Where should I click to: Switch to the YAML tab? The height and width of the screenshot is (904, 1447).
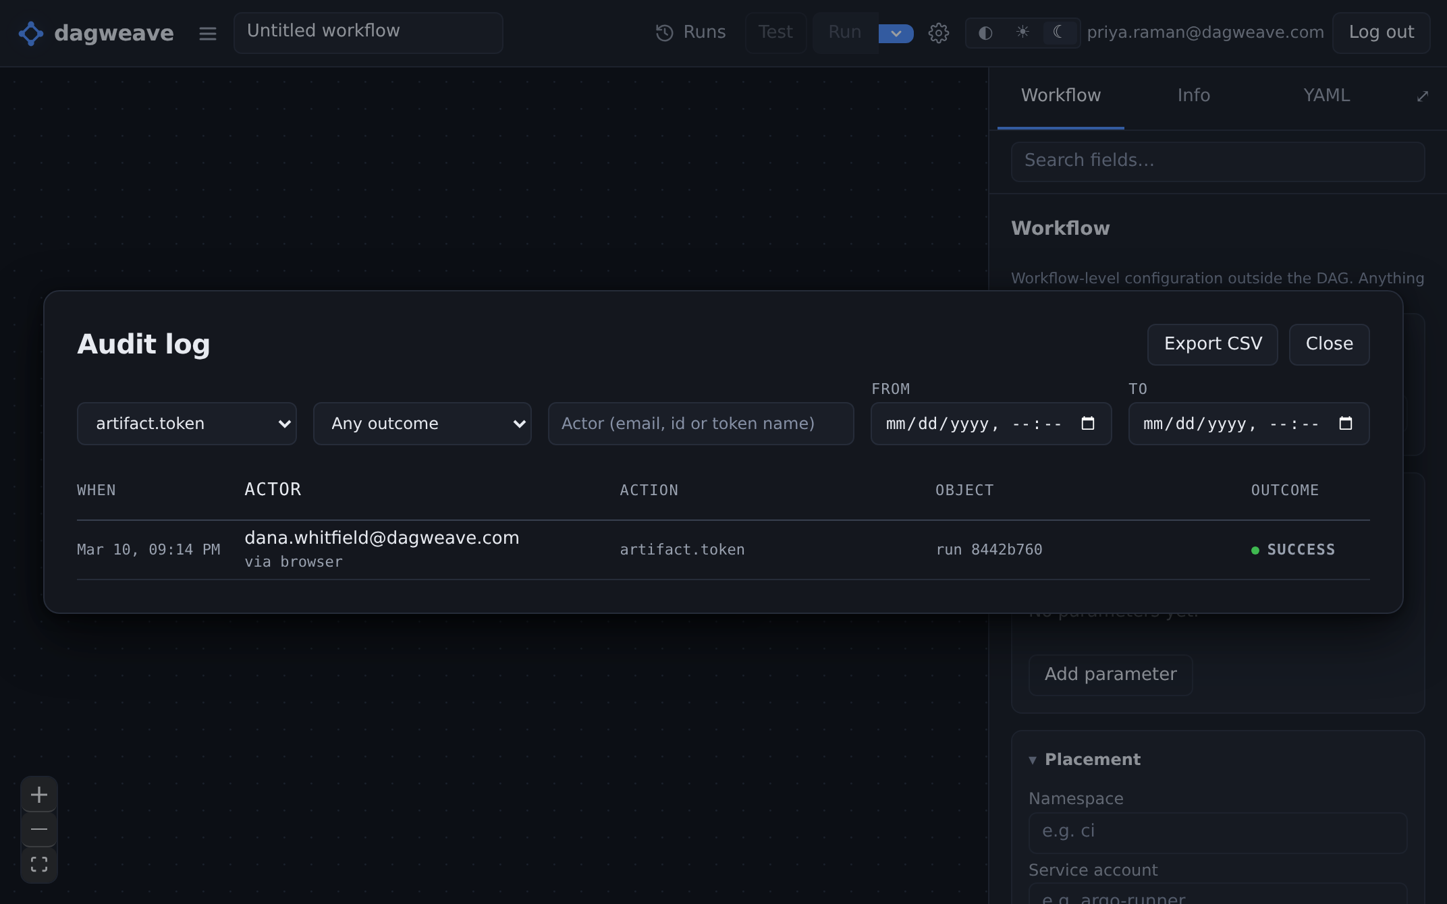point(1327,96)
